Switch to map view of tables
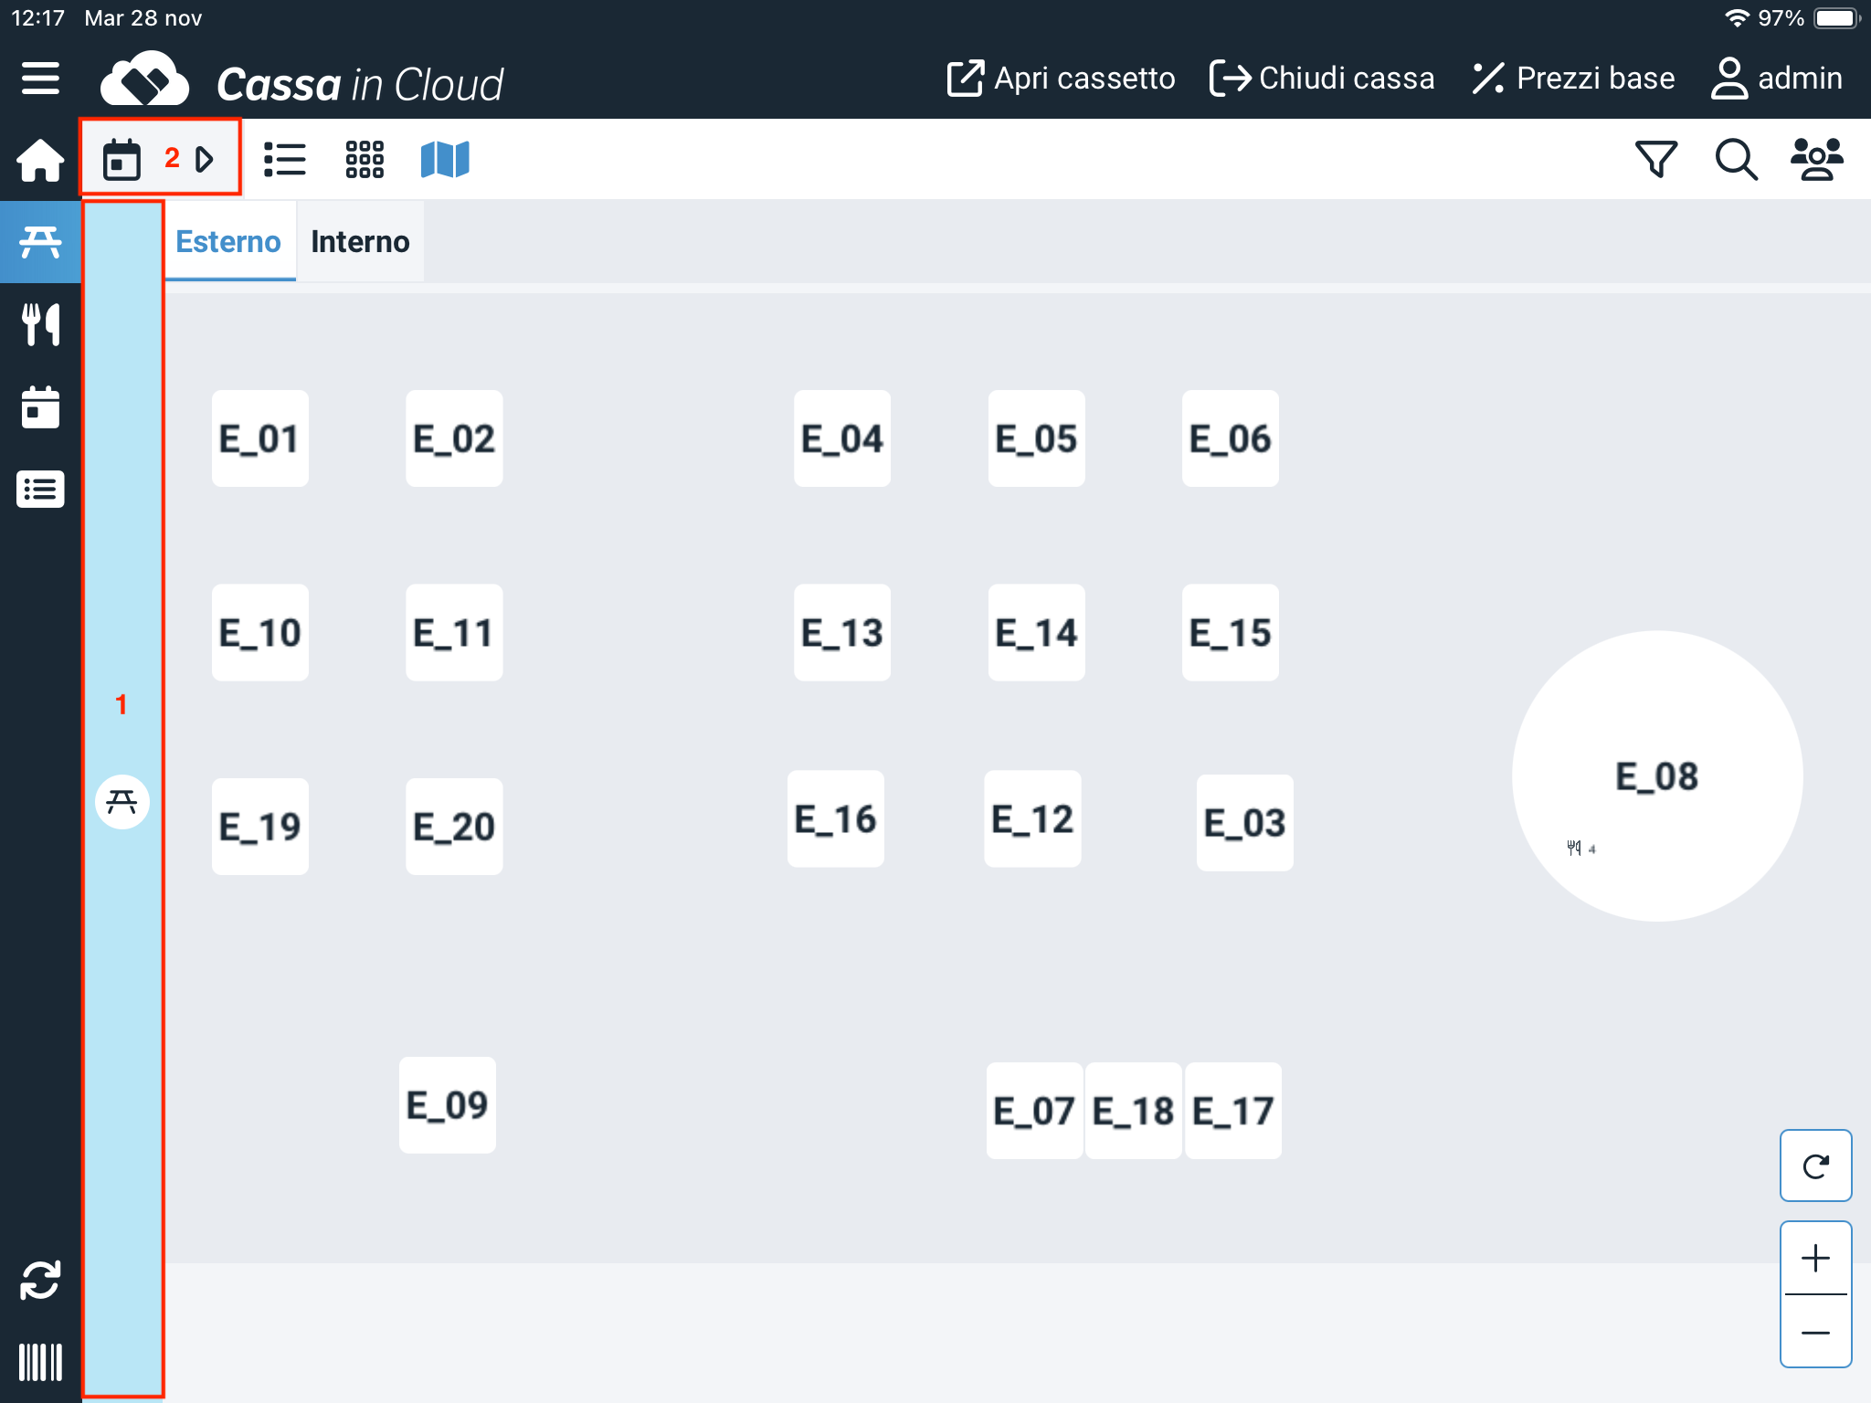 click(x=445, y=160)
